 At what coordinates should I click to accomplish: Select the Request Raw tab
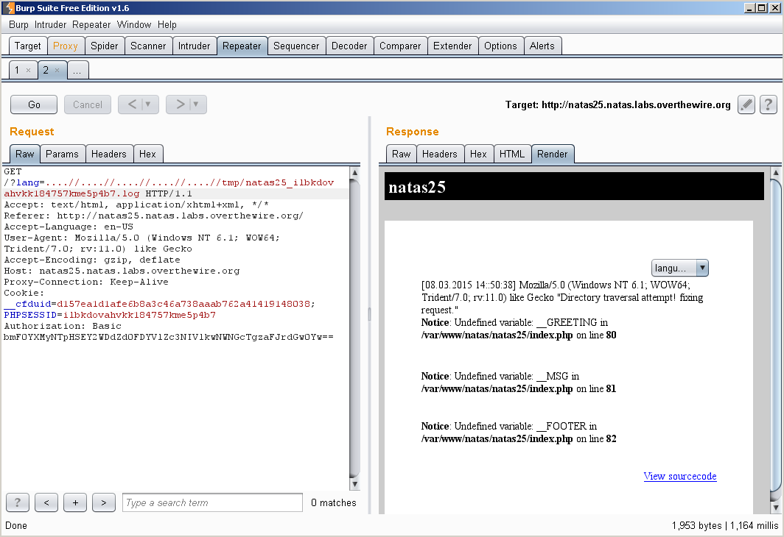[x=25, y=154]
